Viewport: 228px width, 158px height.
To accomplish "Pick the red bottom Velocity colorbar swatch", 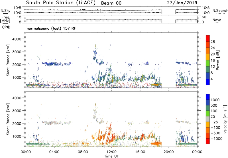I will pos(208,141).
